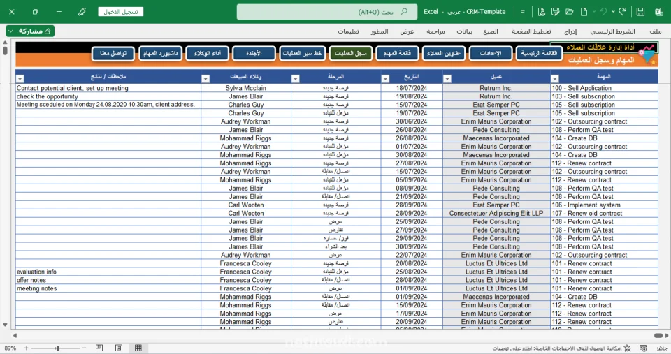Select the date cell 18/07/2024
Image resolution: width=671 pixels, height=354 pixels.
click(412, 88)
